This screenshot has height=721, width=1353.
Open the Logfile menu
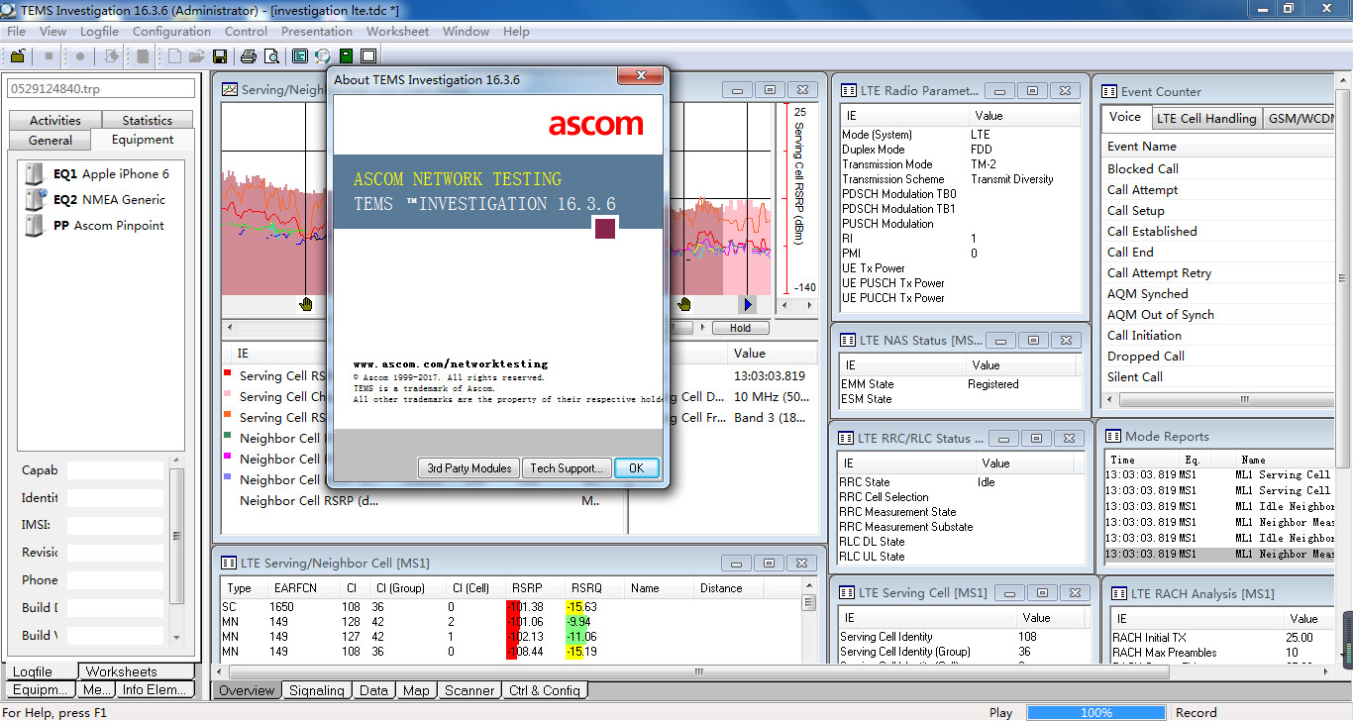point(99,31)
